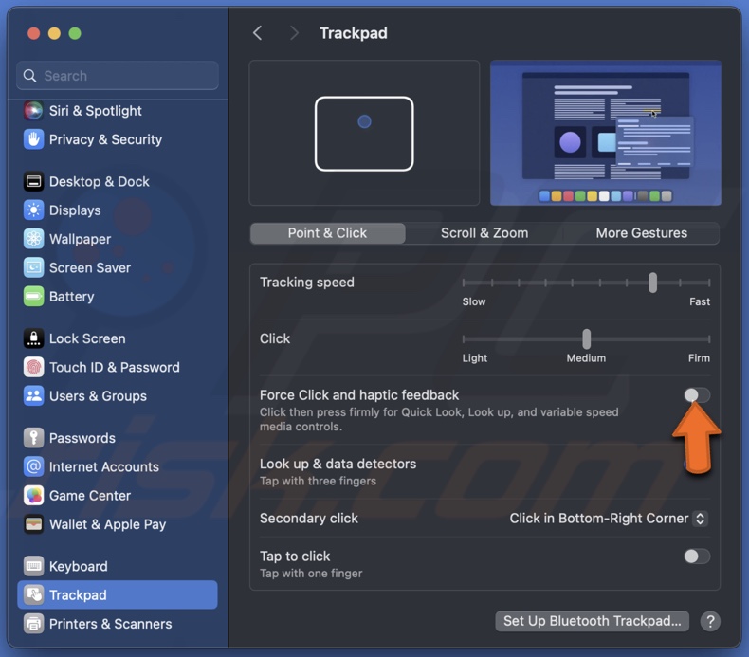Click the Lock Screen padlock icon
Viewport: 749px width, 657px height.
tap(33, 338)
